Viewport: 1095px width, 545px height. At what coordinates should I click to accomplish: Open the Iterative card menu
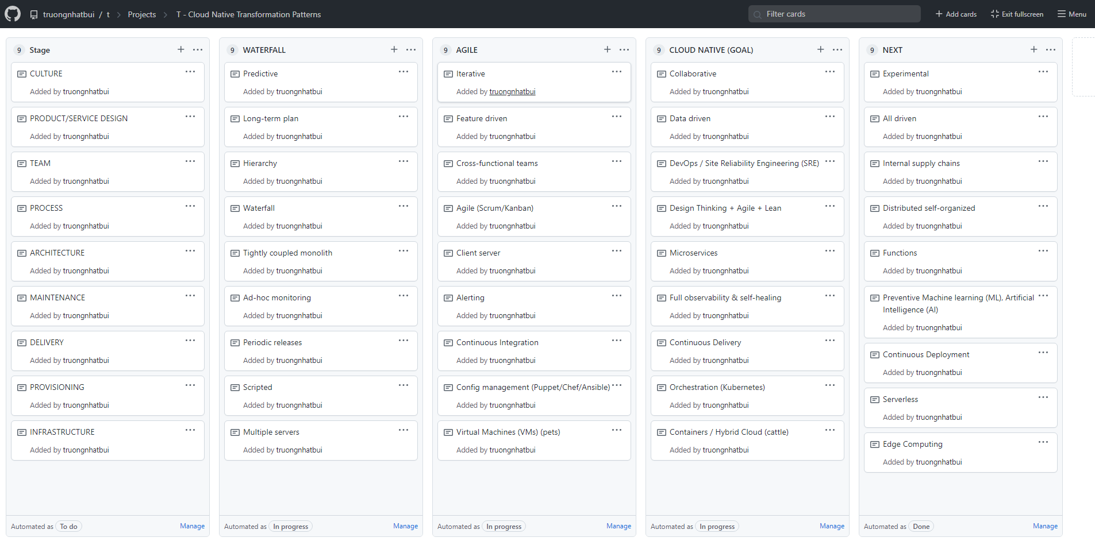point(617,72)
